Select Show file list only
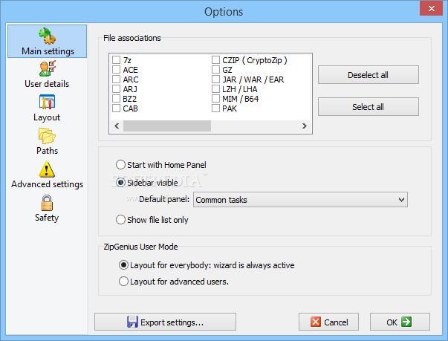The height and width of the screenshot is (341, 448). point(120,220)
